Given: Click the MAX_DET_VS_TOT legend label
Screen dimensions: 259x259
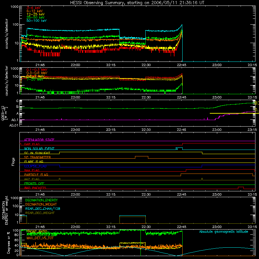Looking at the screenshot, I should click(x=40, y=238).
